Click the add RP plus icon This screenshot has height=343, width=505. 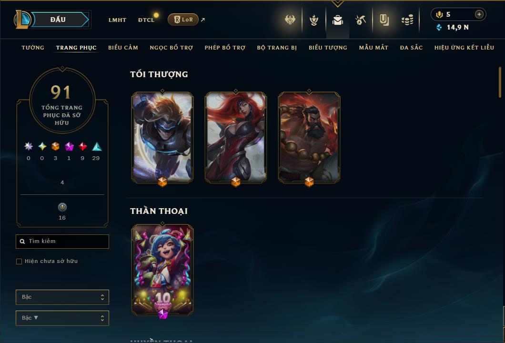click(x=479, y=14)
